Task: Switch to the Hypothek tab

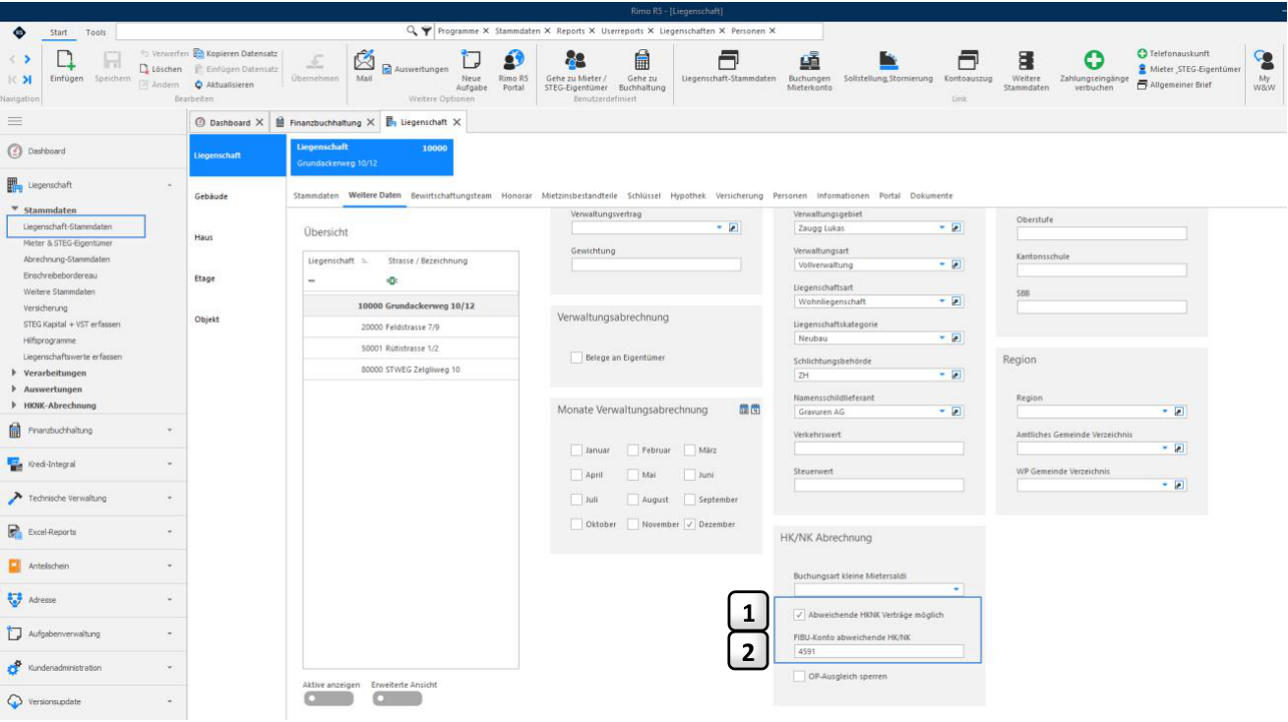Action: tap(688, 196)
